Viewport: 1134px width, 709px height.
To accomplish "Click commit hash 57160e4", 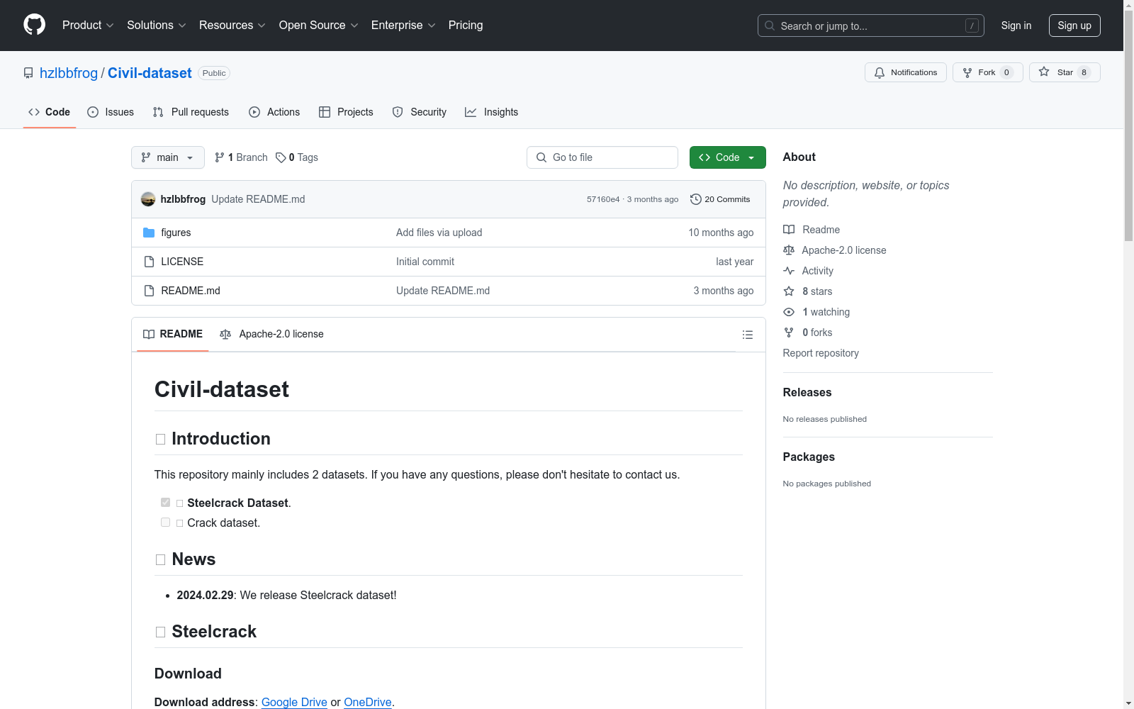I will point(603,199).
